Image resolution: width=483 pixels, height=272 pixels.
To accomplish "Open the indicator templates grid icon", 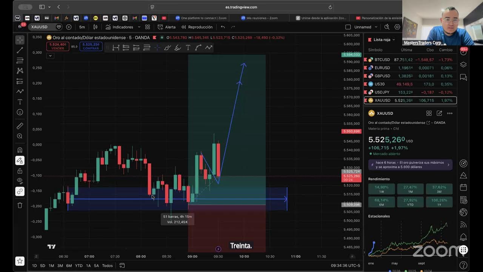I will tap(148, 27).
